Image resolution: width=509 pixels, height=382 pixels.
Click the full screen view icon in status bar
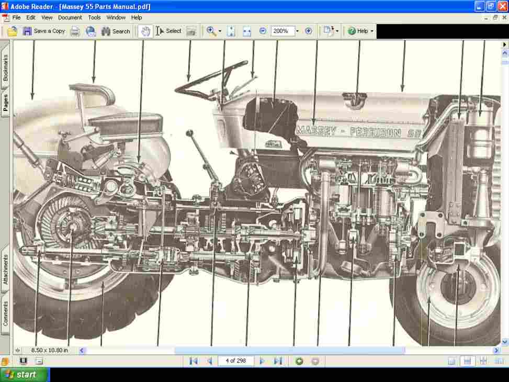click(x=24, y=361)
